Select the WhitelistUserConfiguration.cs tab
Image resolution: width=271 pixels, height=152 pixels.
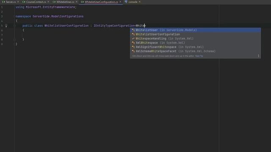pyautogui.click(x=101, y=2)
